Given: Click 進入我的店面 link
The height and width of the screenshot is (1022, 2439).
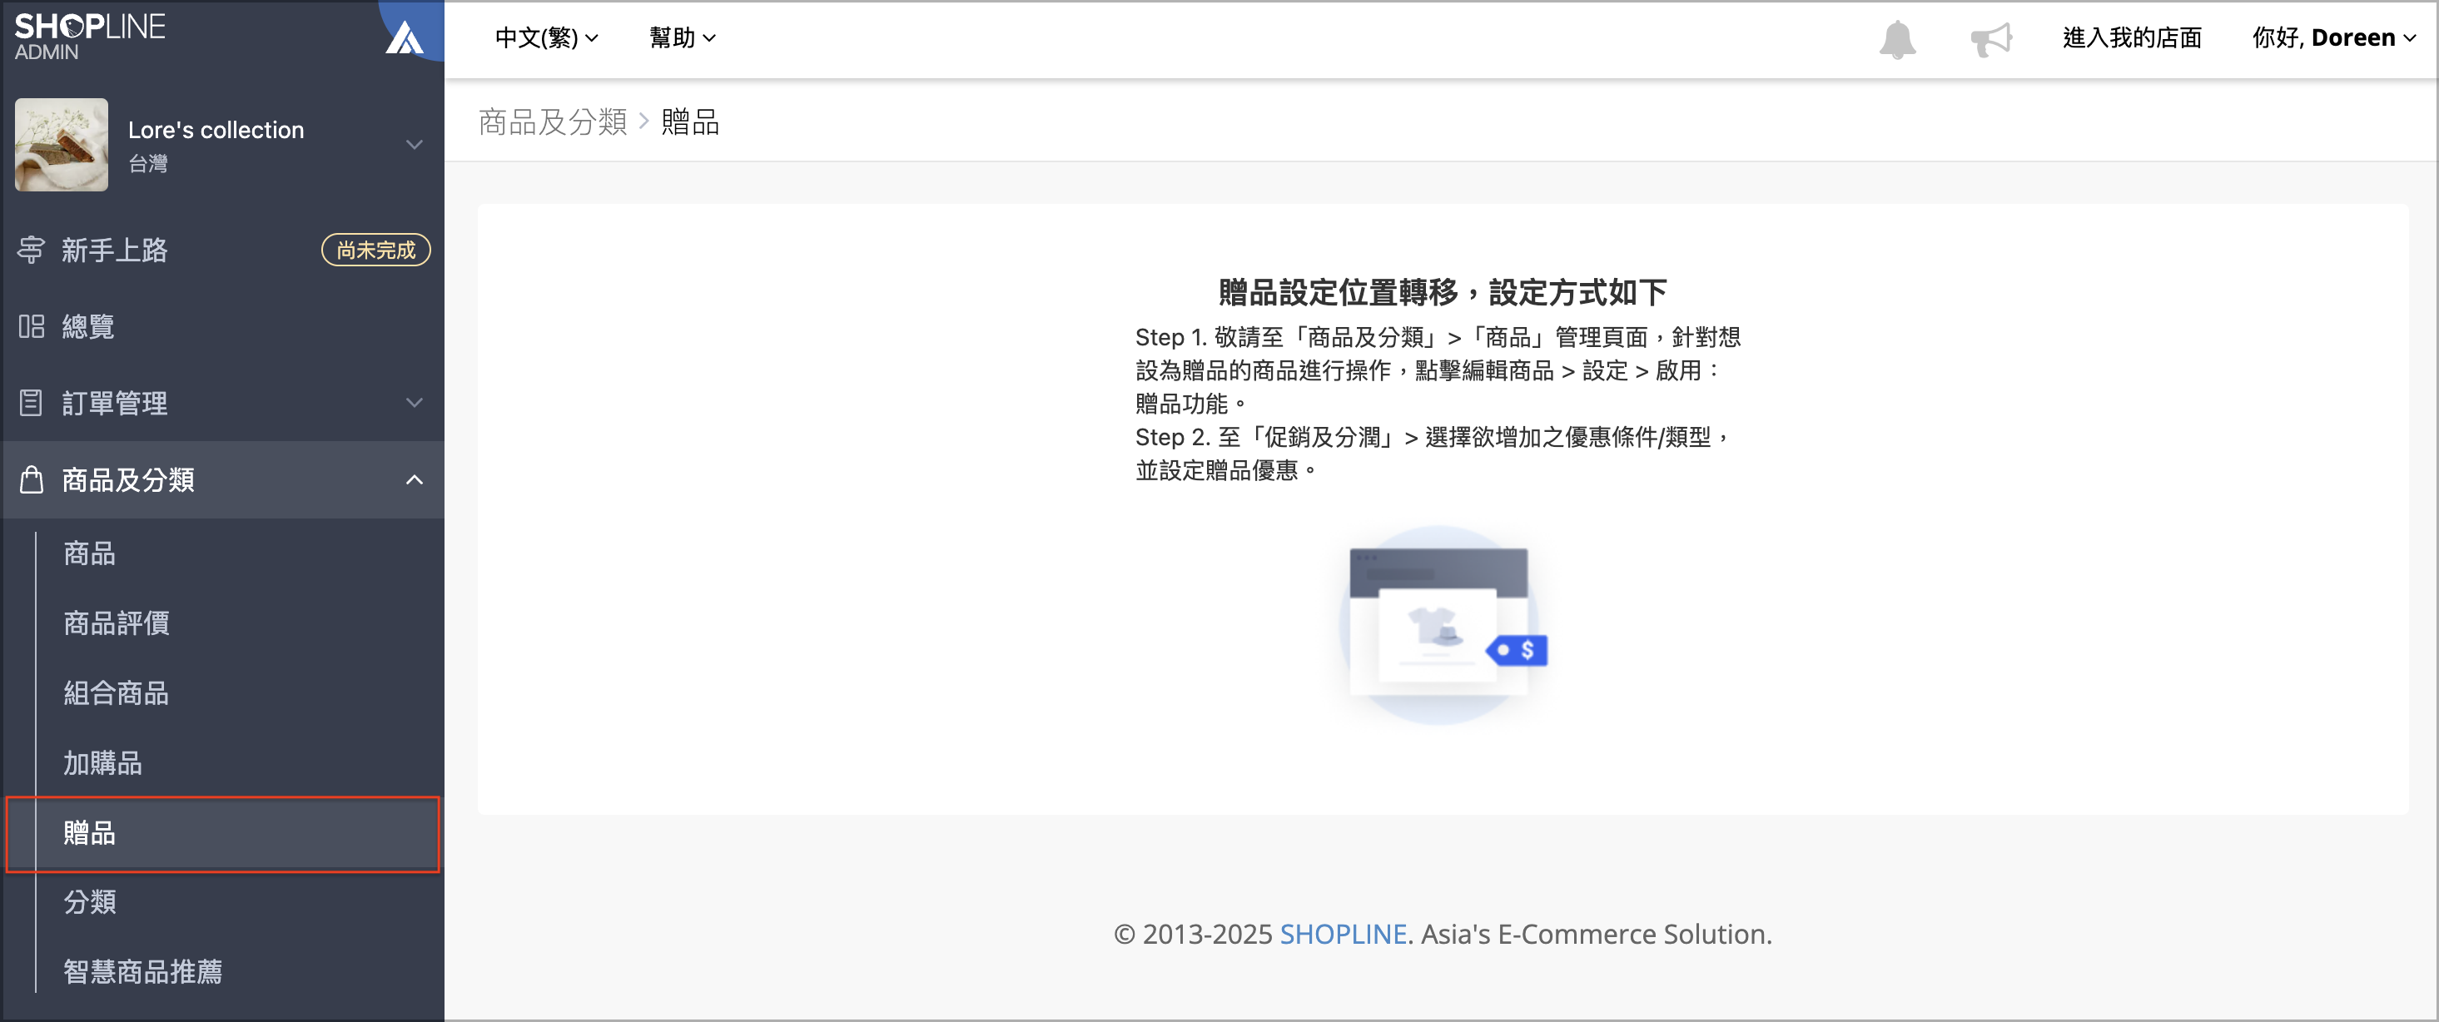Looking at the screenshot, I should pyautogui.click(x=2131, y=37).
